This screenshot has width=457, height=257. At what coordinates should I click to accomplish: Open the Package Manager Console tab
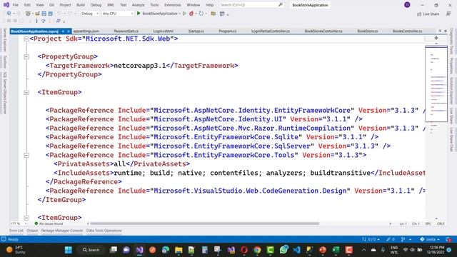tap(62, 231)
